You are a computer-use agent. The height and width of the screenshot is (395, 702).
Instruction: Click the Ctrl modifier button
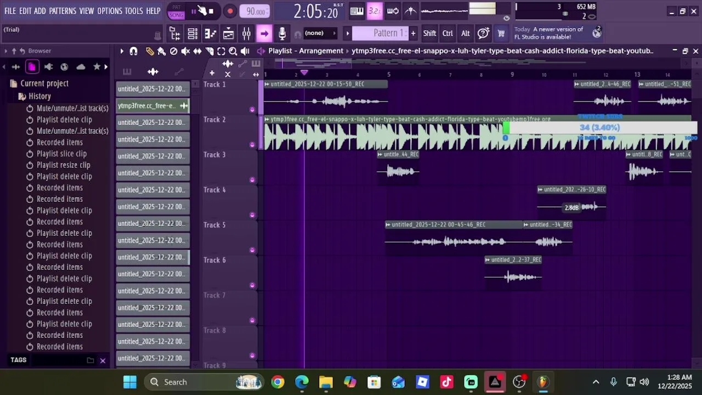click(x=448, y=33)
